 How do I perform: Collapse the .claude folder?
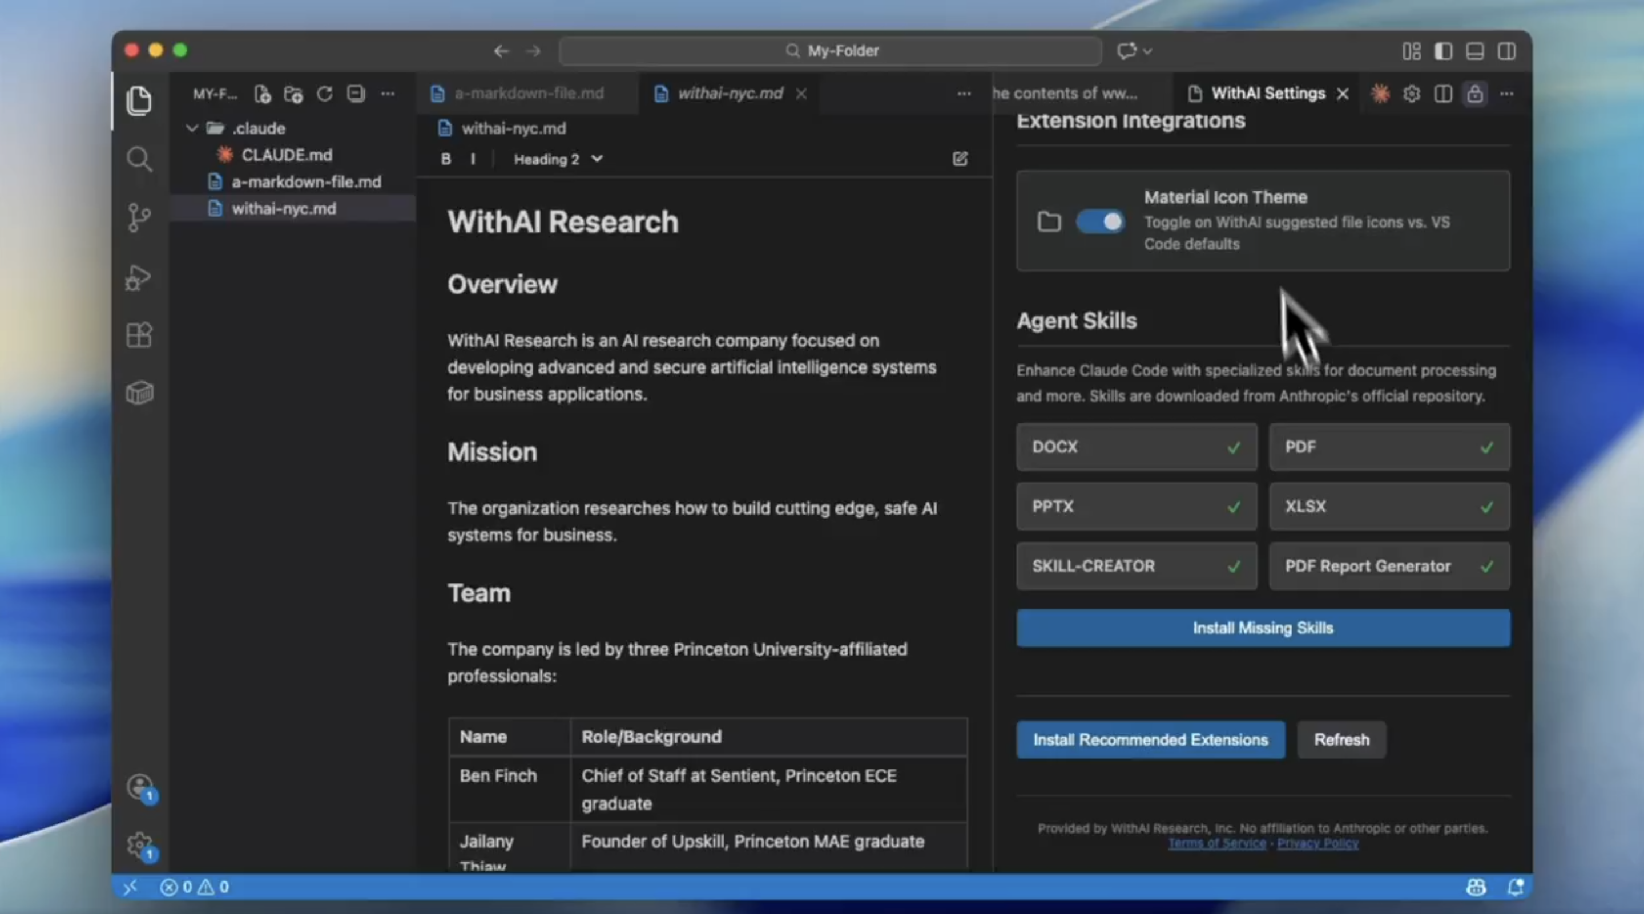pyautogui.click(x=191, y=128)
